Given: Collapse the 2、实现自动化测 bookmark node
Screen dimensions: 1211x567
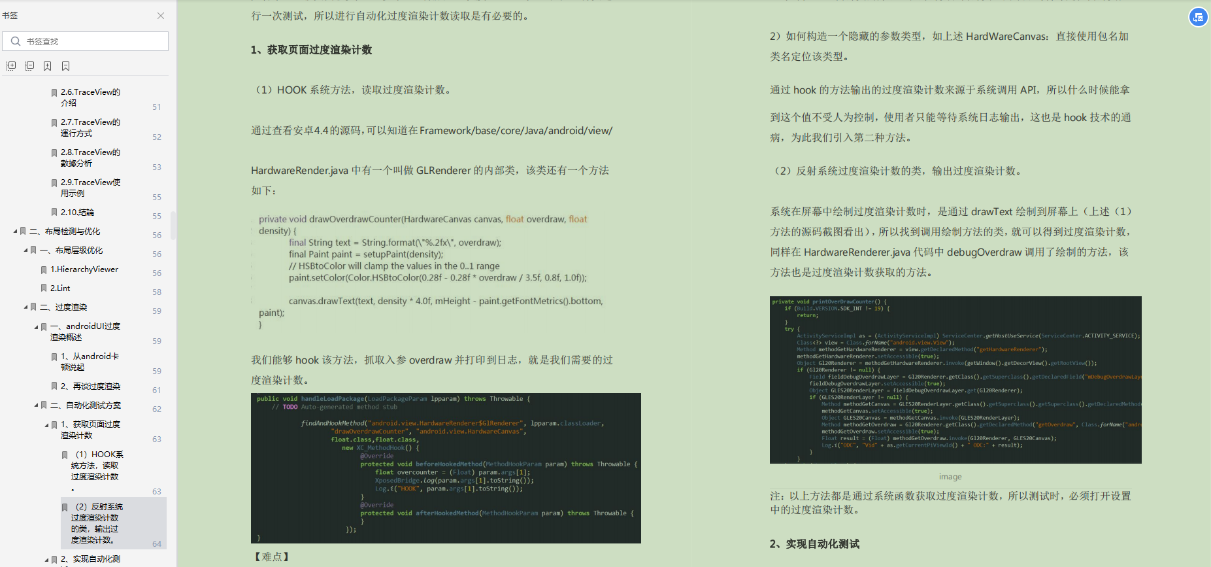Looking at the screenshot, I should click(46, 559).
